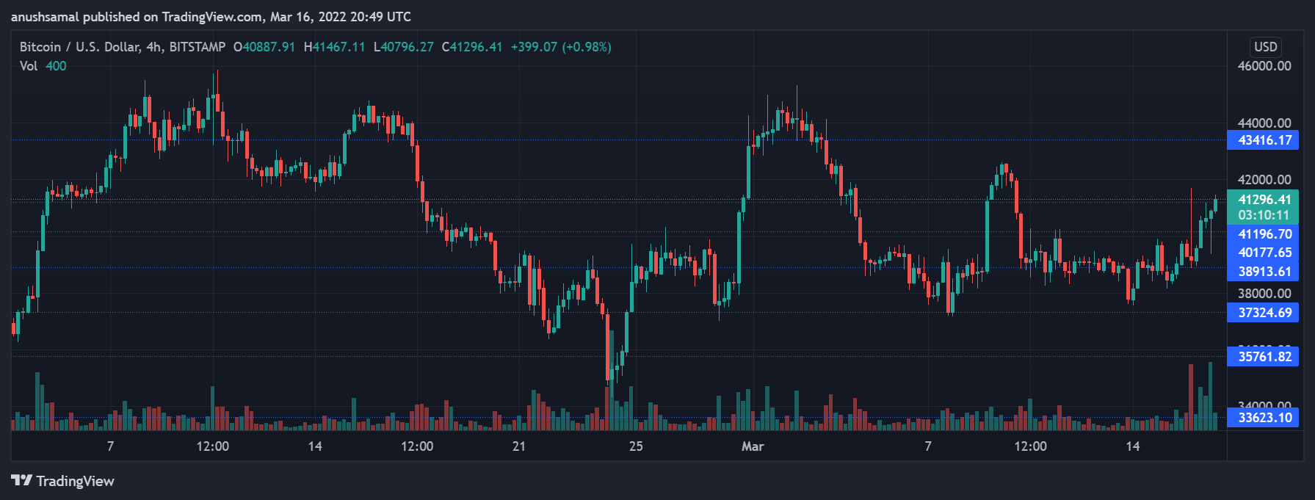Click the 44000.00 price scale value

click(1264, 123)
